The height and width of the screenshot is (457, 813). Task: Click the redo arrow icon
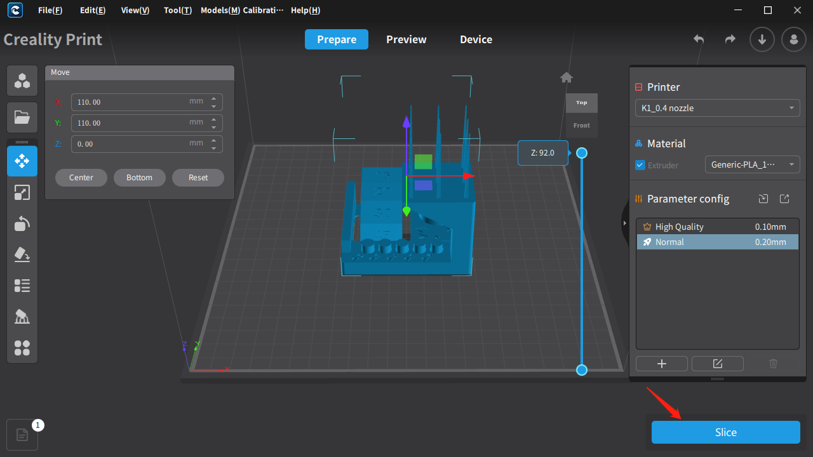[730, 39]
